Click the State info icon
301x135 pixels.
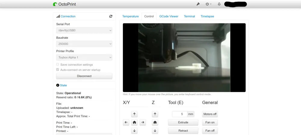pos(57,85)
